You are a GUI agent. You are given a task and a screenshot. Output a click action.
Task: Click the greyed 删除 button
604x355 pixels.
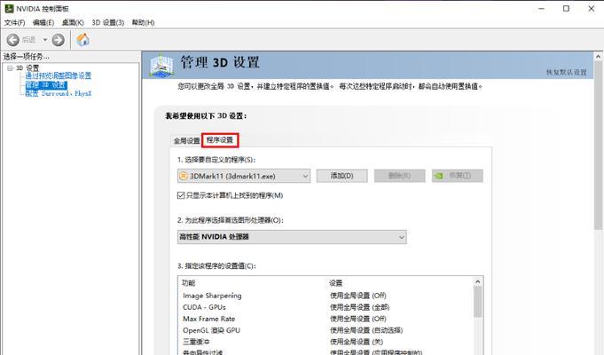pyautogui.click(x=399, y=176)
